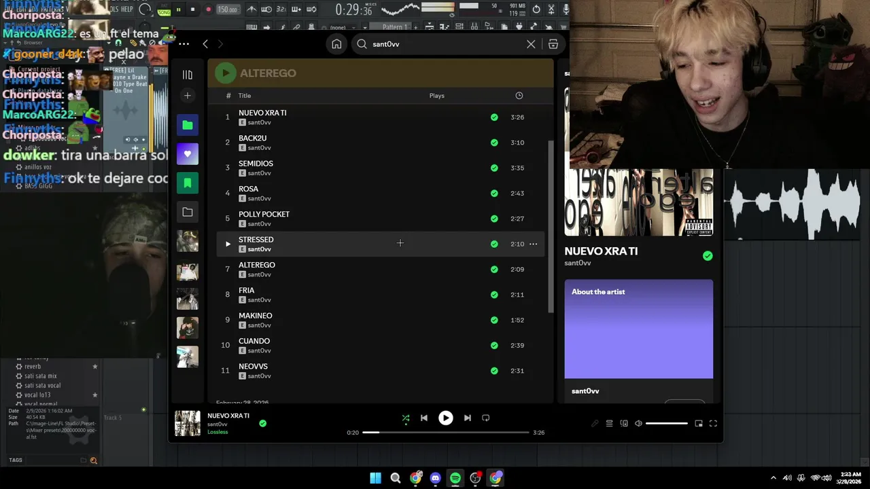Stop playback in FL Studio
This screenshot has height=489, width=870.
coord(192,10)
